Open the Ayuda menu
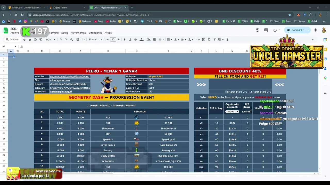The height and width of the screenshot is (185, 330). [108, 33]
